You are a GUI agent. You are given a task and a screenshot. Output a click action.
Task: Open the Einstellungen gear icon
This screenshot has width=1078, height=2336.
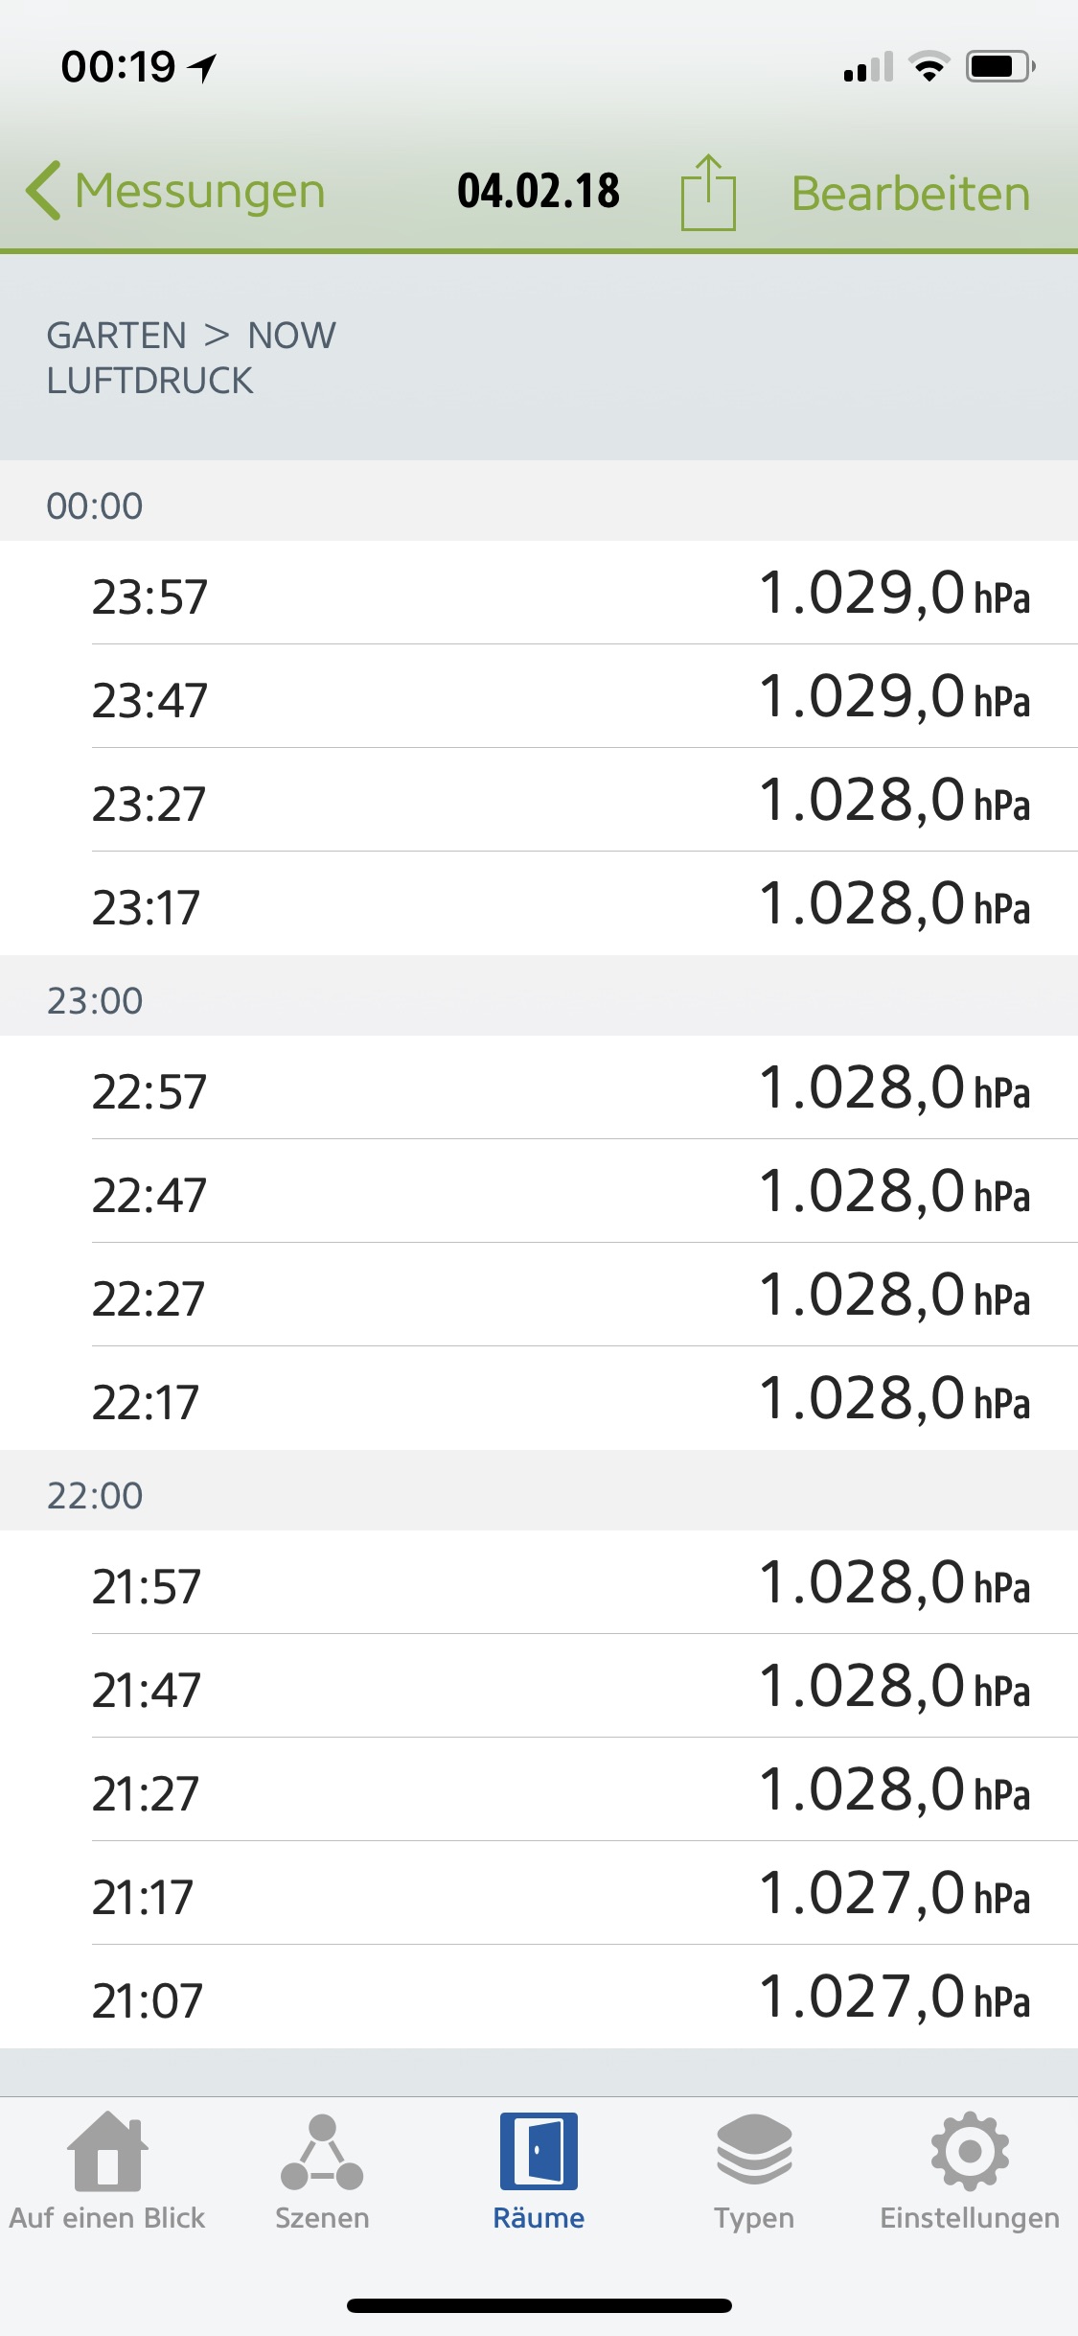point(970,2151)
